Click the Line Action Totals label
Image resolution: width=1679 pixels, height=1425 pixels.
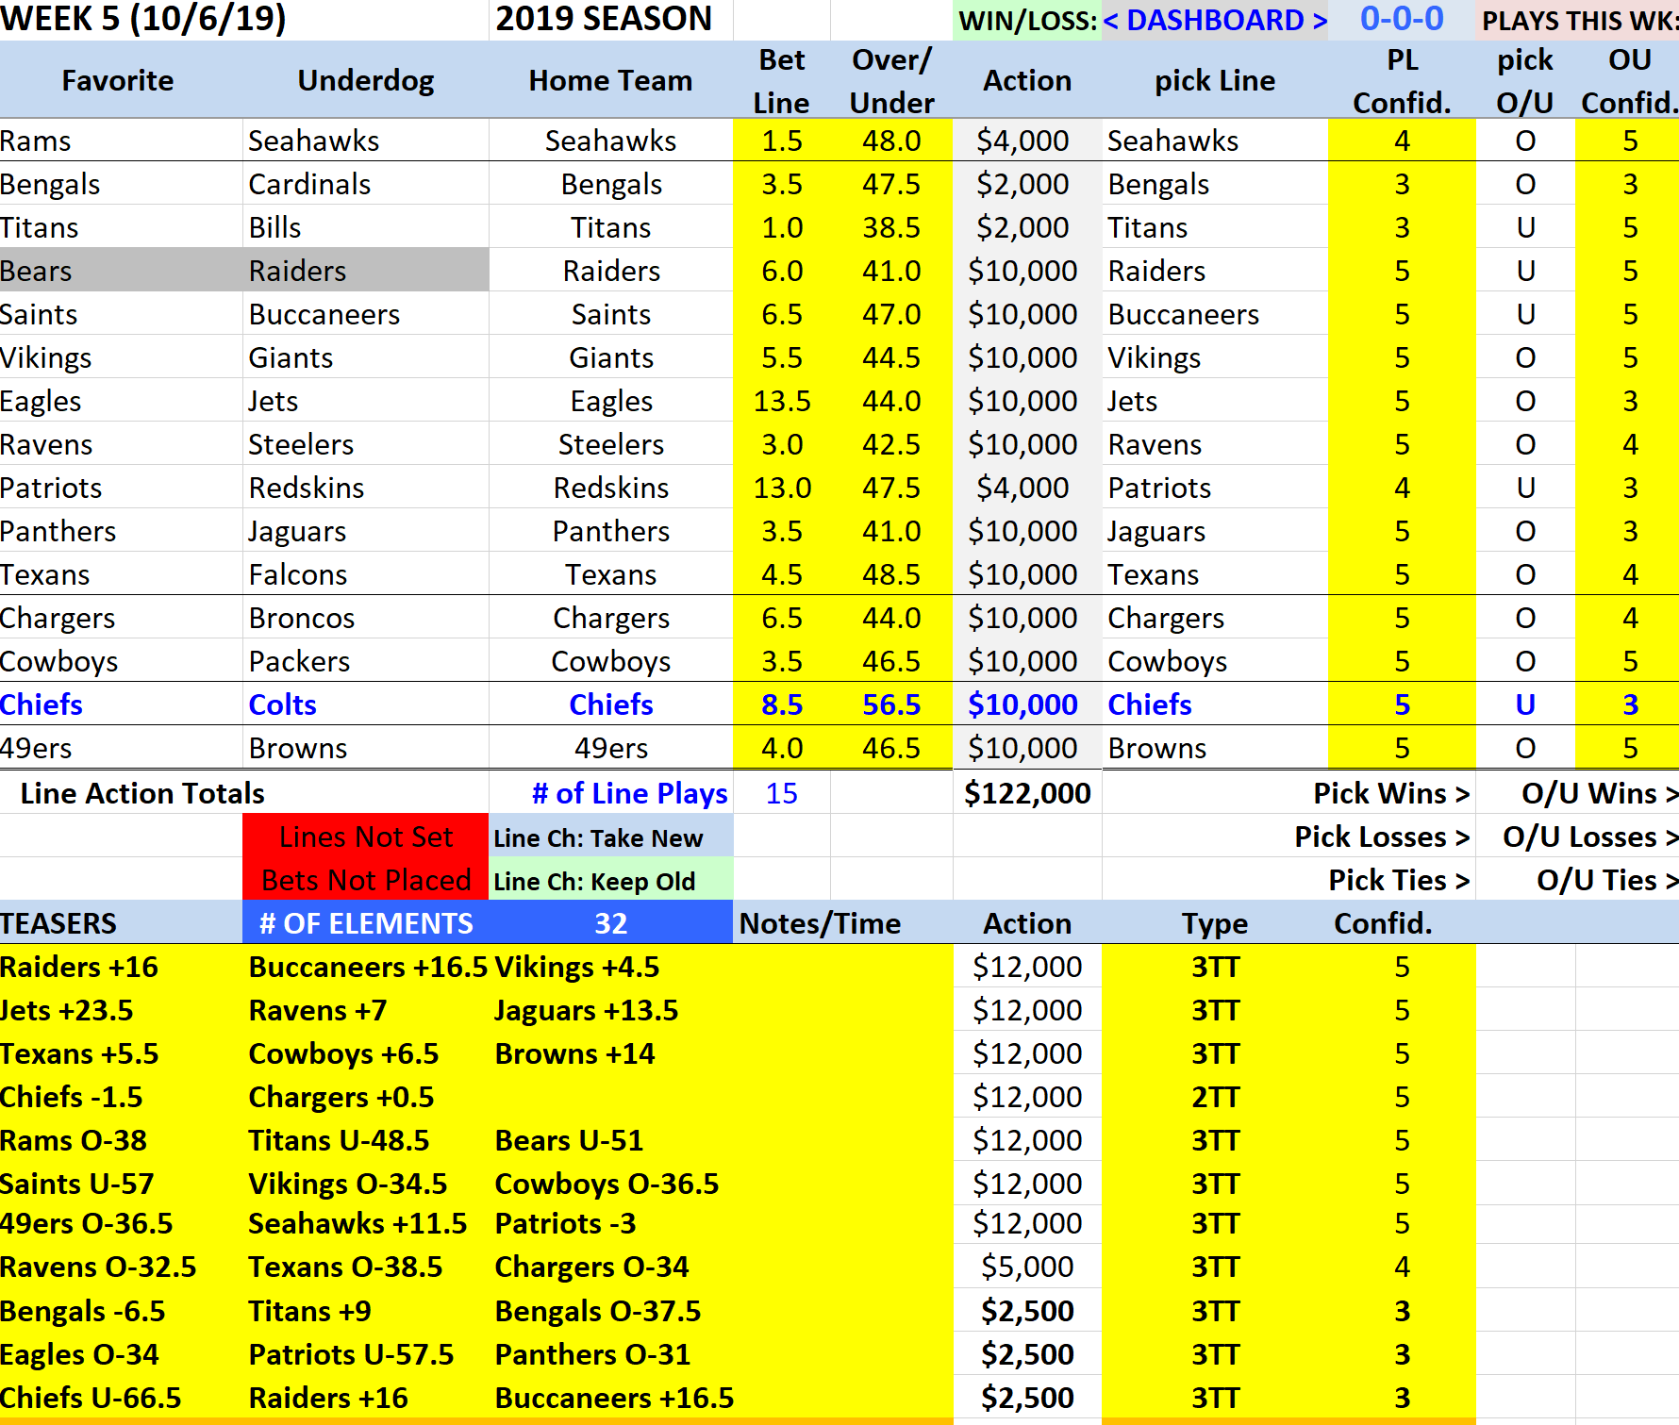pyautogui.click(x=142, y=794)
